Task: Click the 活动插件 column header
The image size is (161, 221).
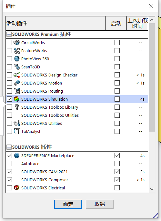Action: coord(55,24)
